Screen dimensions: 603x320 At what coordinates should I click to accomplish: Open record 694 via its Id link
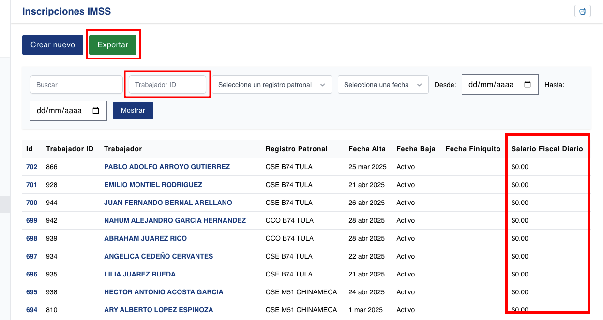coord(31,310)
